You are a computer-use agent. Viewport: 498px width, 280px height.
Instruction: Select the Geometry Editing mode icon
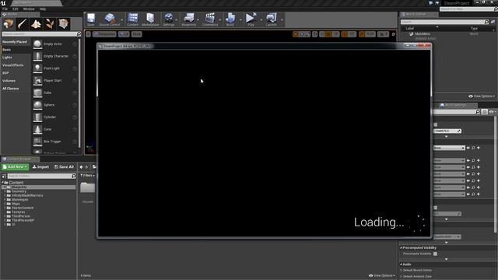coord(63,24)
